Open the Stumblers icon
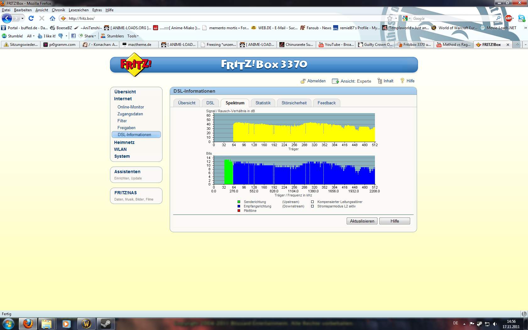The image size is (528, 330). [x=103, y=36]
